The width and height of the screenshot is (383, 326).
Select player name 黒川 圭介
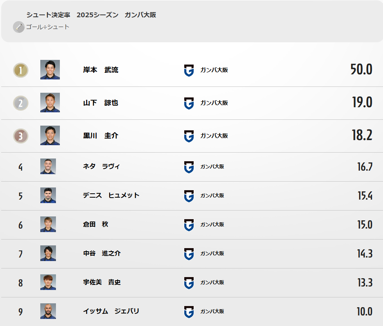pyautogui.click(x=101, y=136)
